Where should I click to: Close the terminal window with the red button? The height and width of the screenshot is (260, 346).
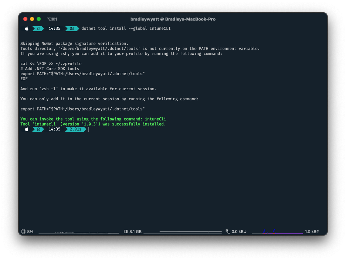point(25,19)
